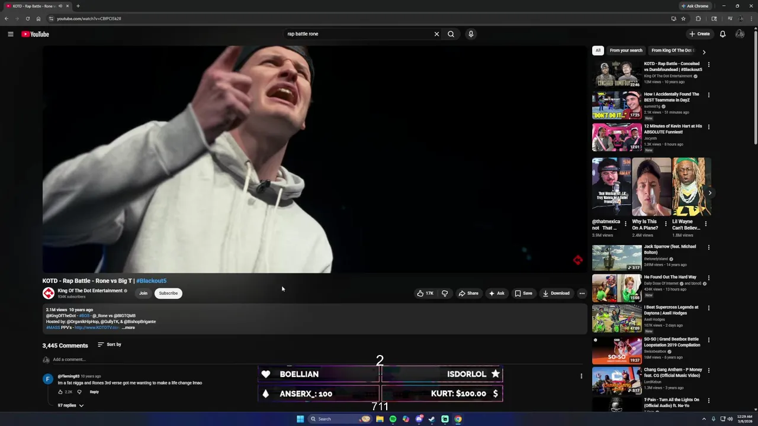Click the Ask button under video

tap(497, 293)
